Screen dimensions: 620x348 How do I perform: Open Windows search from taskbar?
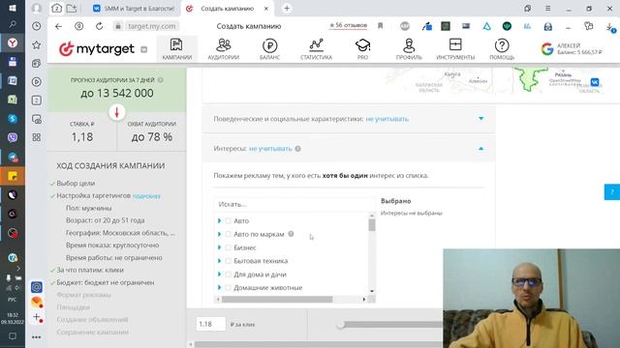(x=13, y=24)
